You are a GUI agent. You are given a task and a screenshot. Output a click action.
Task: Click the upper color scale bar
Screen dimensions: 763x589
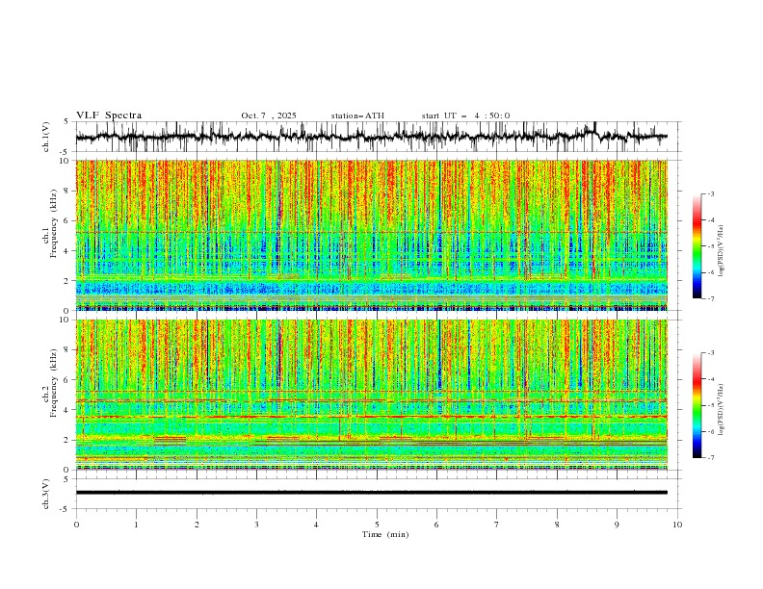tap(697, 246)
